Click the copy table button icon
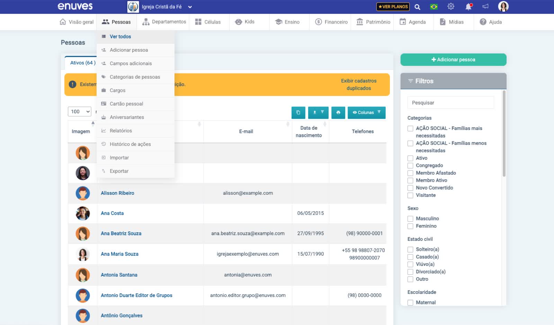 (x=298, y=112)
